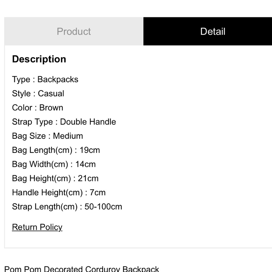Select the Detail tab

[212, 31]
